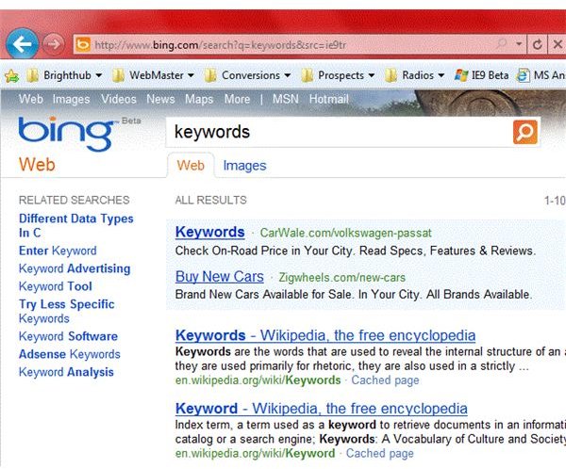Open the Brighthub favorites folder
The height and width of the screenshot is (469, 566).
tap(64, 75)
